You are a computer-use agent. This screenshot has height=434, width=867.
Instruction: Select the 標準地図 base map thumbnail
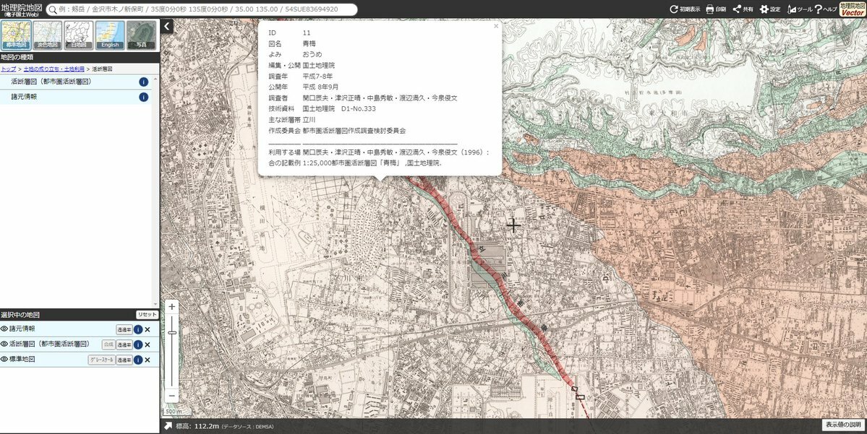(x=16, y=35)
